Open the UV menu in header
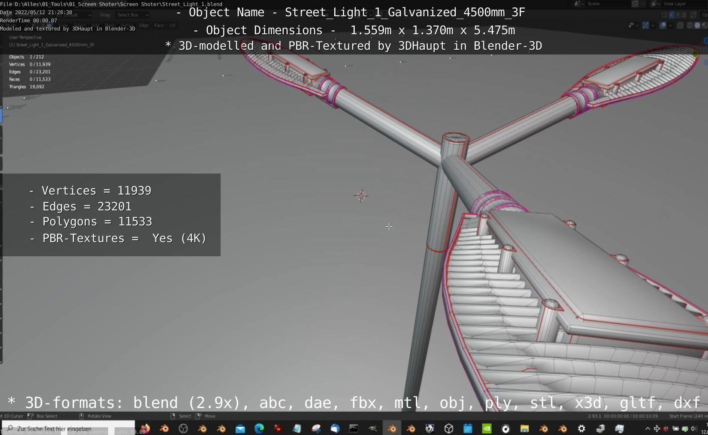 click(x=172, y=25)
